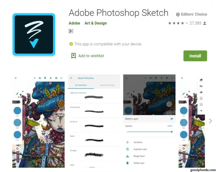Viewport: 216px width, 172px height.
Task: Open the App Brushes tab
Action: [x=81, y=85]
